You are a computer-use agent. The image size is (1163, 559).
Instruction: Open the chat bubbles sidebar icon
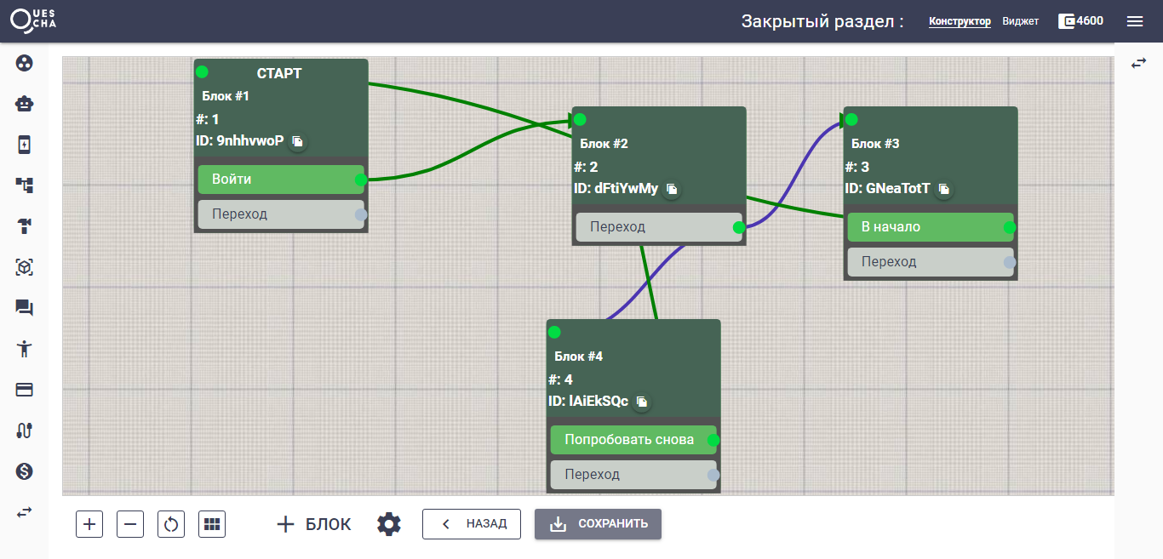[24, 308]
